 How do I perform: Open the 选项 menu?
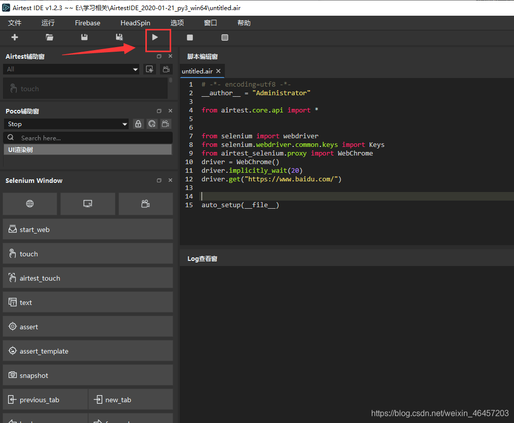point(177,23)
